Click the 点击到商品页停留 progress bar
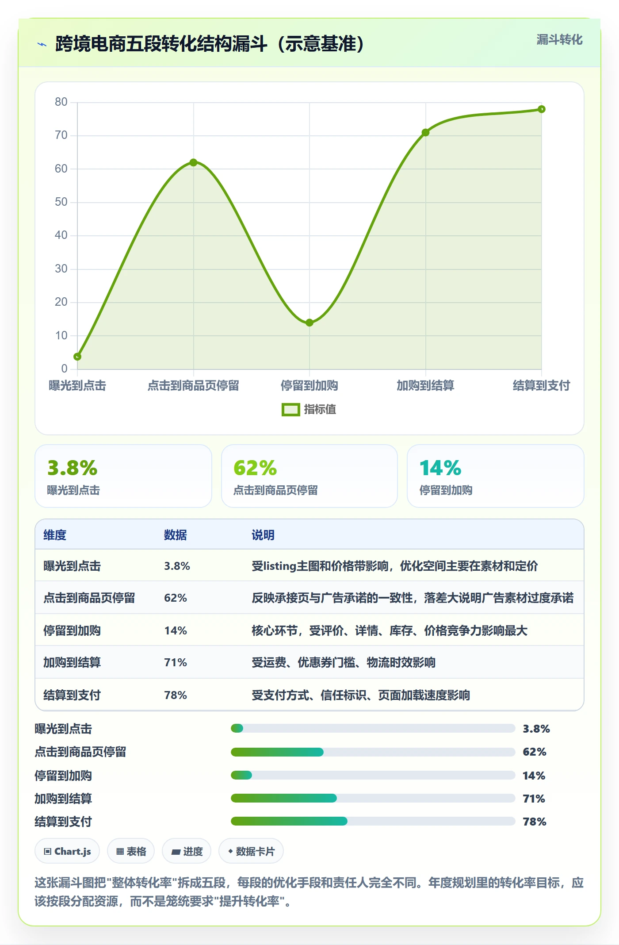This screenshot has height=945, width=619. [373, 752]
